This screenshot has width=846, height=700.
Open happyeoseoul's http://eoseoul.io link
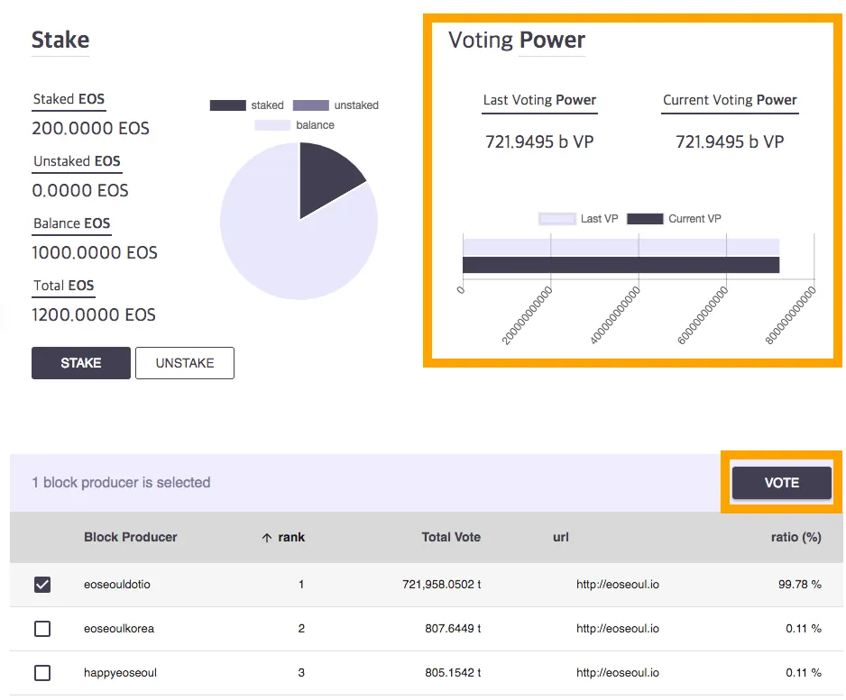coord(618,673)
